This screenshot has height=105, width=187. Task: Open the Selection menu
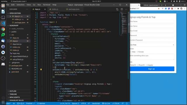point(20,5)
